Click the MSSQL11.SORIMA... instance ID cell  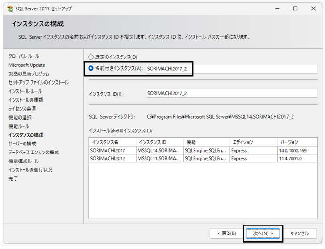tap(160, 159)
